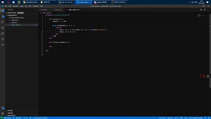Open the Selection menu

point(15,6)
